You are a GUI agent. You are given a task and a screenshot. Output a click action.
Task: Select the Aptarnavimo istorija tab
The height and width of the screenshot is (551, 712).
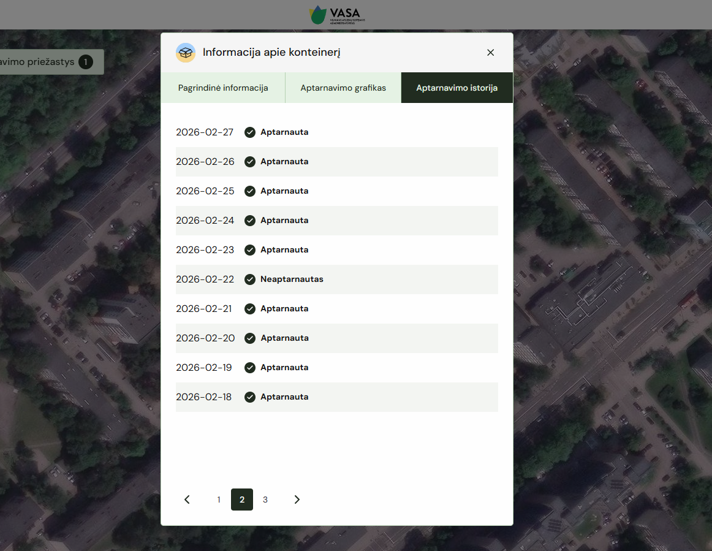456,88
